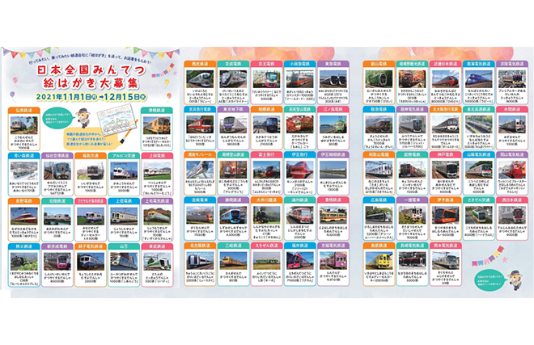The width and height of the screenshot is (534, 345).
Task: Select the 北陸鉄道 header
Action: tap(57, 201)
